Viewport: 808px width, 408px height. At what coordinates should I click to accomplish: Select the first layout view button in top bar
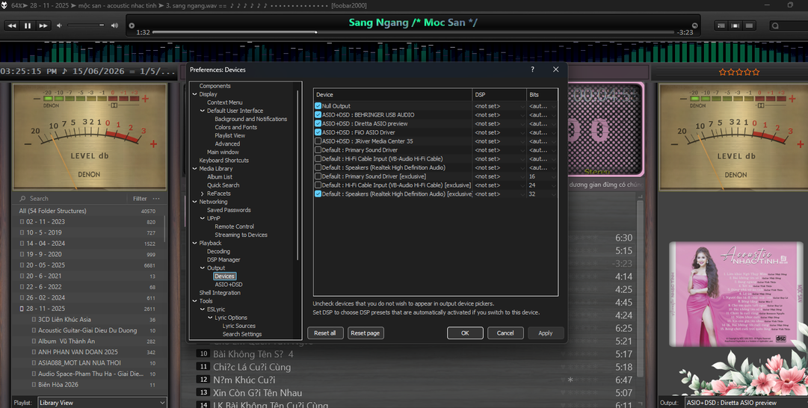pos(721,25)
